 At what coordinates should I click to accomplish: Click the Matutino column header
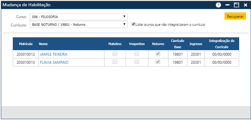pyautogui.click(x=115, y=44)
